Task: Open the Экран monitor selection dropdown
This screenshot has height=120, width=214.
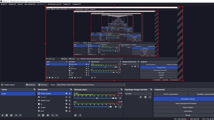Action: click(x=91, y=85)
